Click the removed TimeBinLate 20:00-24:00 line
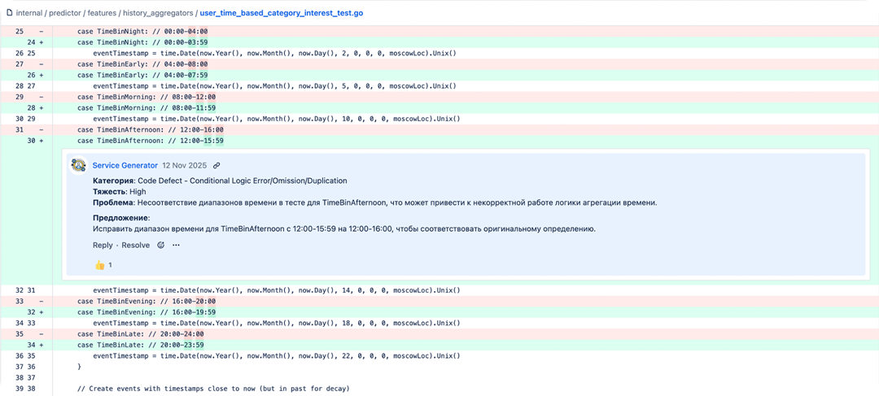Viewport: 879px width, 396px height. tap(140, 333)
